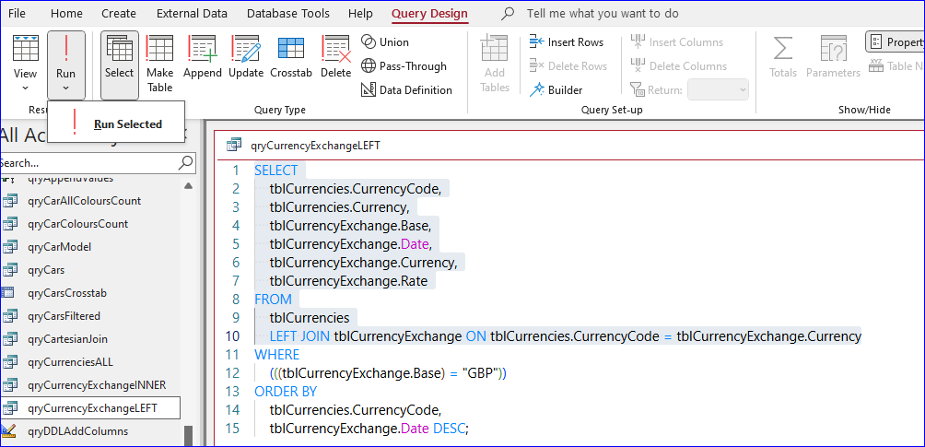Click the Add Tables icon
925x447 pixels.
[495, 49]
